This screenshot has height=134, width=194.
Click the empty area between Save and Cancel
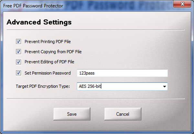pyautogui.click(x=92, y=114)
